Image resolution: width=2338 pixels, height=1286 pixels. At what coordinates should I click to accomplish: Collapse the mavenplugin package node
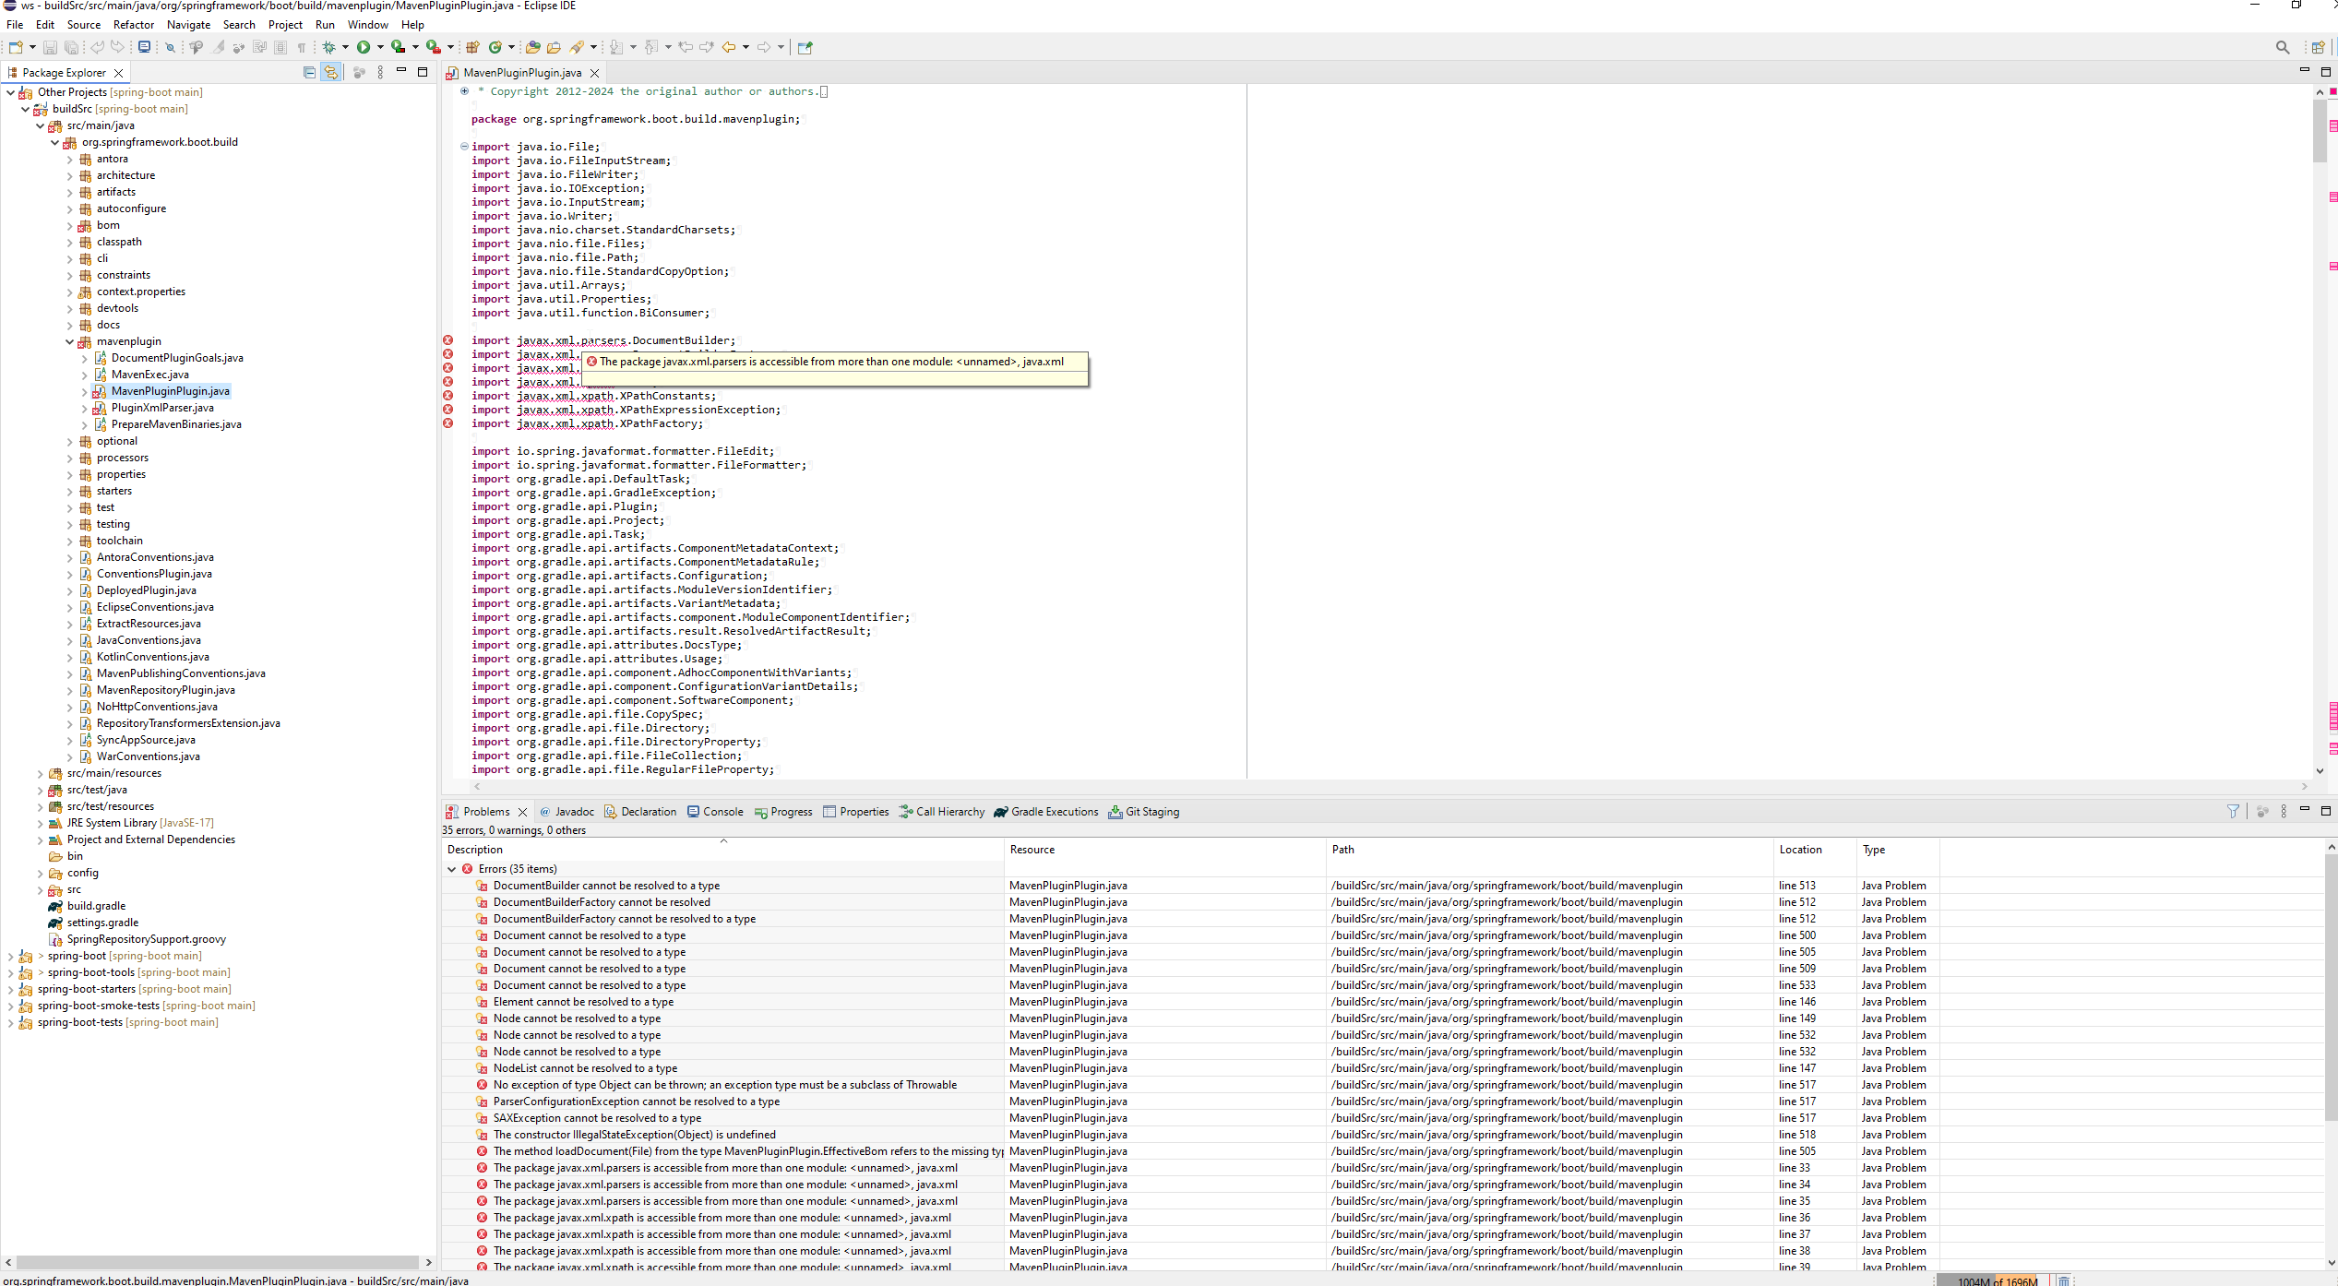[69, 341]
